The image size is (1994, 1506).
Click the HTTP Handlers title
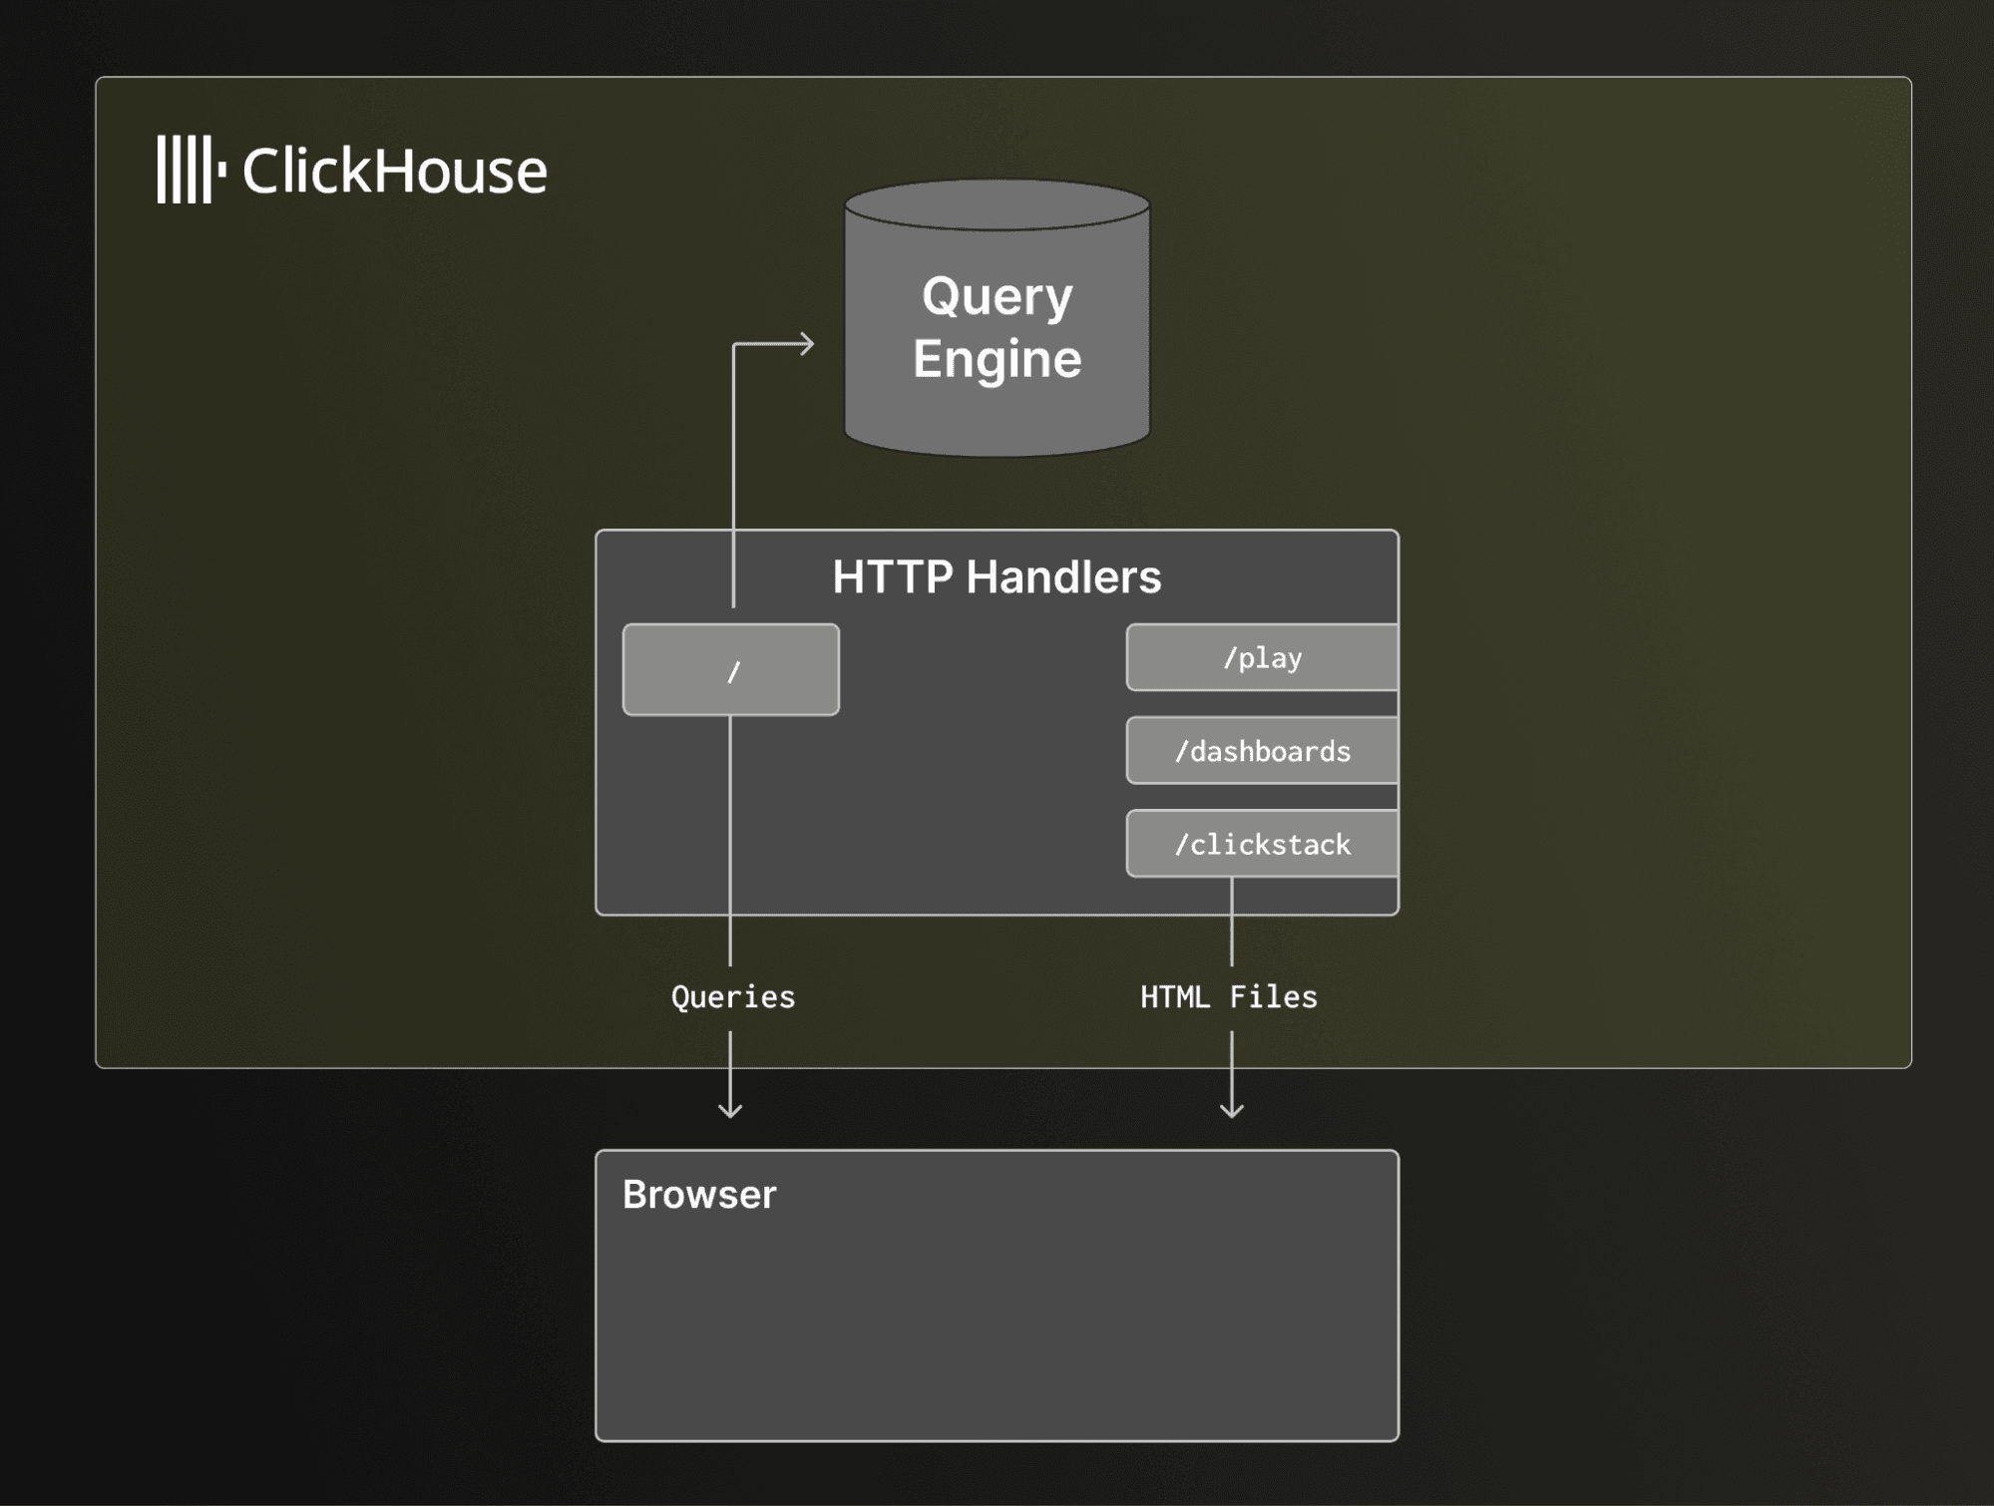[997, 576]
